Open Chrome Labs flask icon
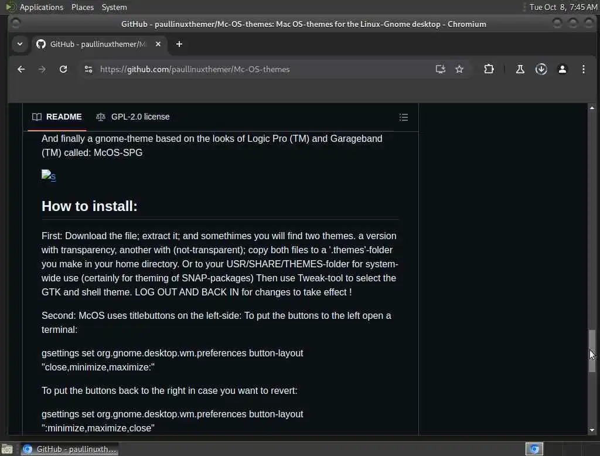This screenshot has height=456, width=600. 520,69
